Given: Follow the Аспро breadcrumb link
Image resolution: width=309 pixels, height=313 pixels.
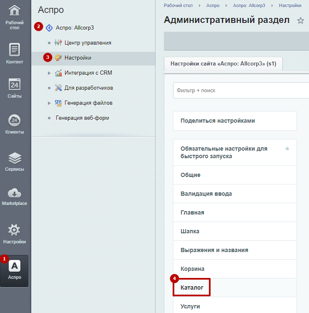Looking at the screenshot, I should tap(213, 5).
